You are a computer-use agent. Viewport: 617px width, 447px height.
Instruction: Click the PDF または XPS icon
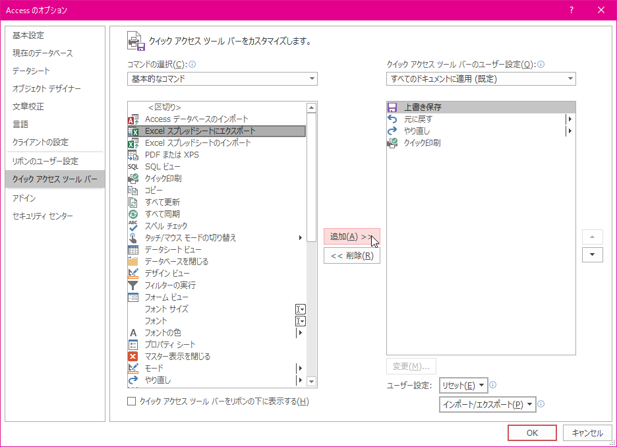133,155
